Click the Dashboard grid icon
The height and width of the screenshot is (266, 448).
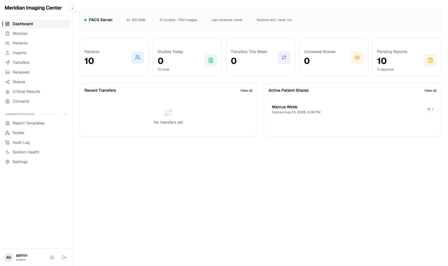[x=7, y=24]
